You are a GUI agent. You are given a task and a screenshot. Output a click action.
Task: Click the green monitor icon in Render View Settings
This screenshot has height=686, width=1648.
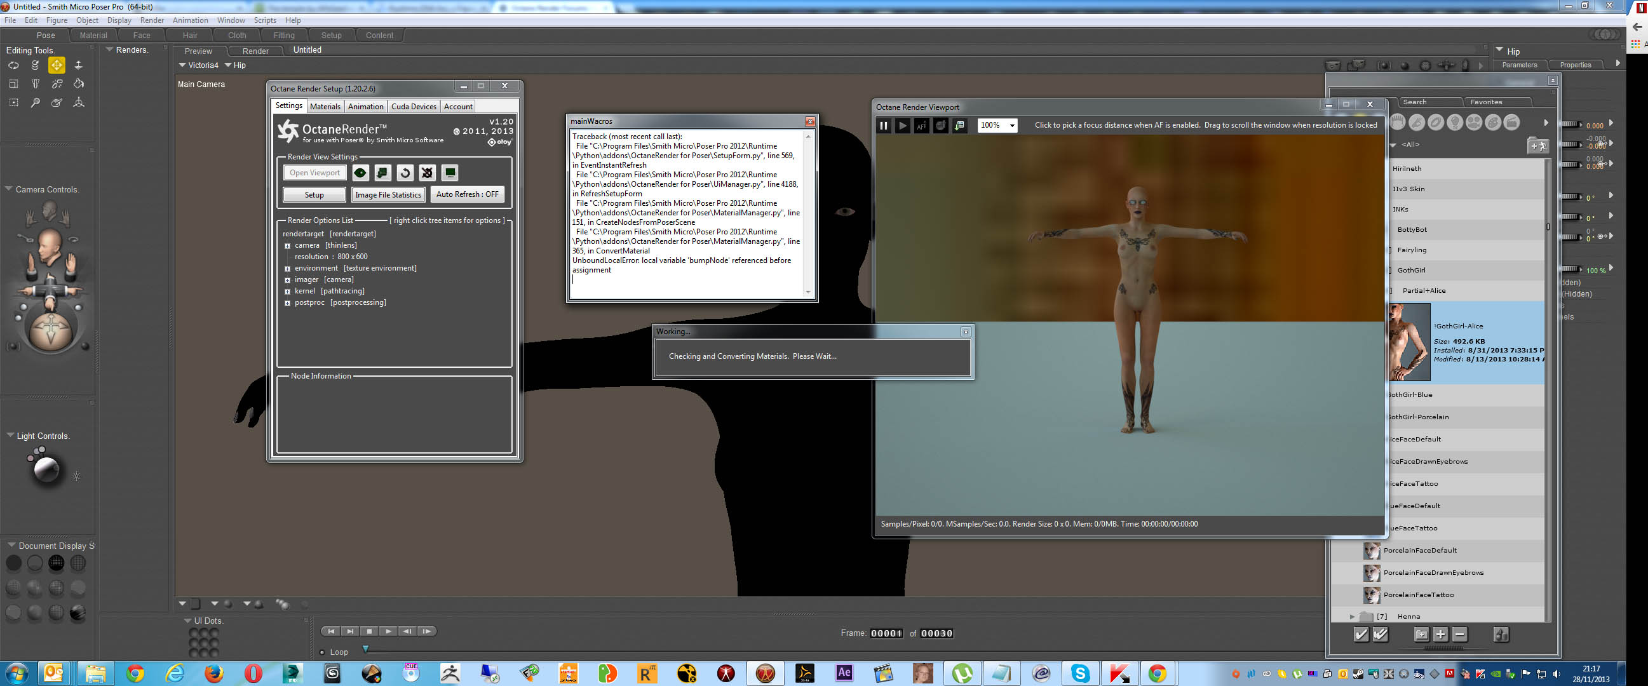(x=450, y=173)
